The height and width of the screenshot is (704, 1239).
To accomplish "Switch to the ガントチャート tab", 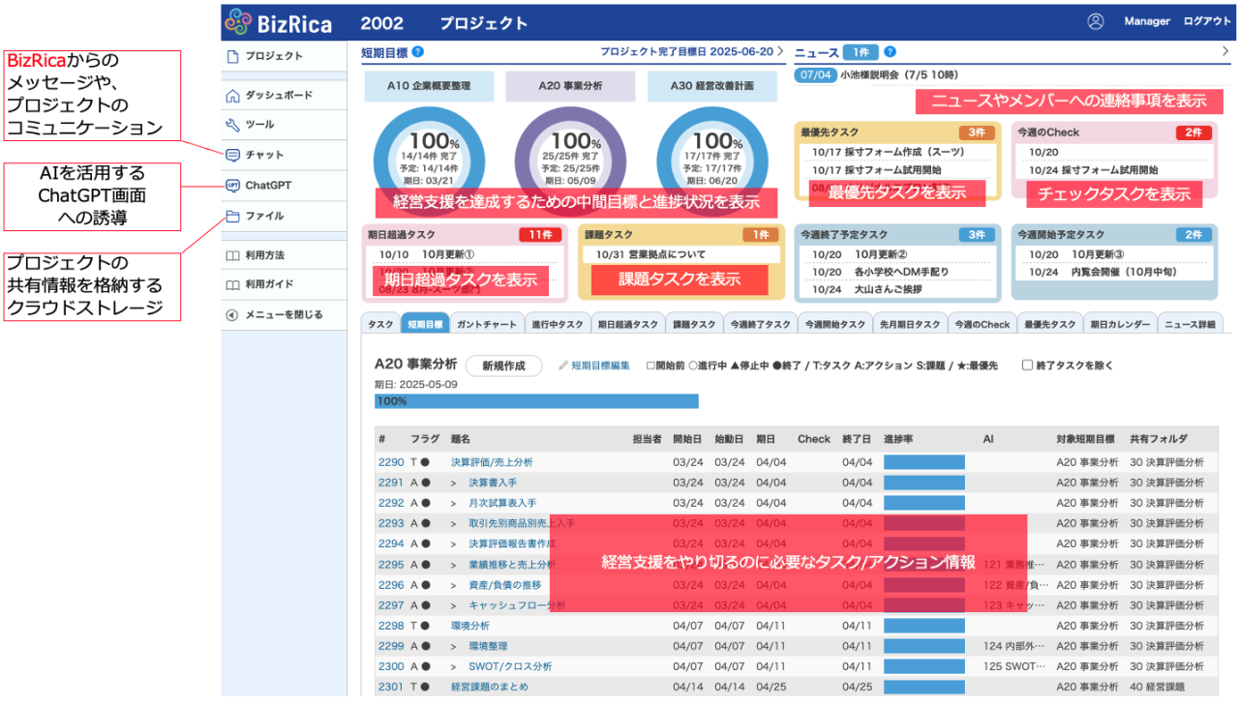I will click(x=488, y=325).
